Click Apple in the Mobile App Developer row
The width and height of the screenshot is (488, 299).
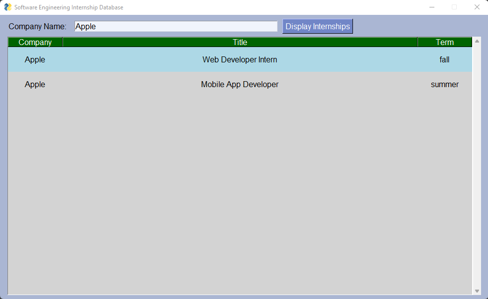click(35, 85)
